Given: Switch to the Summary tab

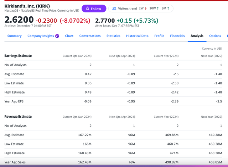Looking at the screenshot, I should coord(14,36).
